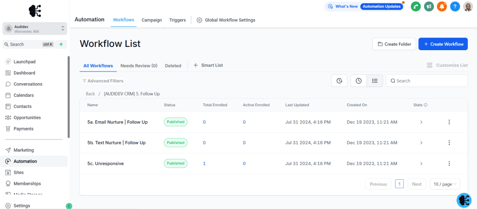The image size is (477, 209).
Task: Expand stats for 5c. Unresponsive
Action: [x=421, y=163]
